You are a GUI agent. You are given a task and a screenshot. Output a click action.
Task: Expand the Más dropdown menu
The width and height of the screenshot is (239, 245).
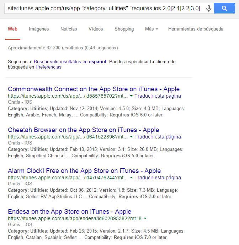tap(152, 29)
